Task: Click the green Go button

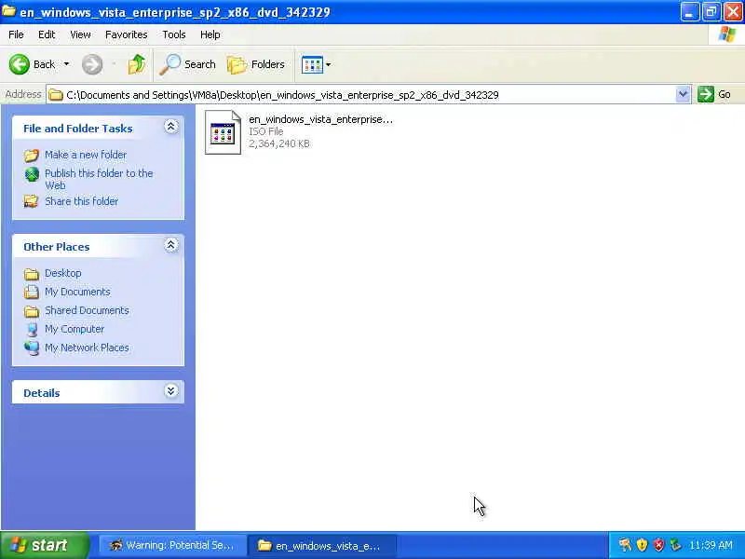Action: [x=714, y=94]
